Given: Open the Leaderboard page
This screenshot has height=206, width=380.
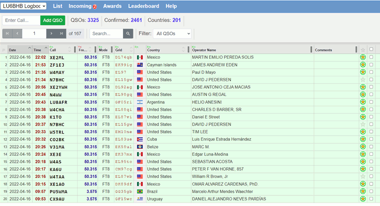Looking at the screenshot, I should click(144, 6).
